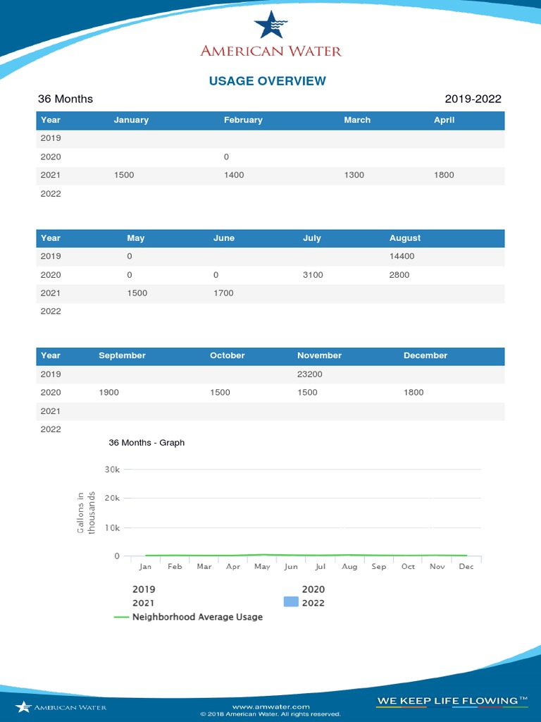Toggle the 2019 series in chart legend

coord(144,589)
